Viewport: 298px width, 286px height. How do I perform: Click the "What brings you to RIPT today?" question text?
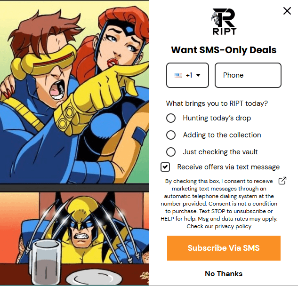tap(217, 103)
